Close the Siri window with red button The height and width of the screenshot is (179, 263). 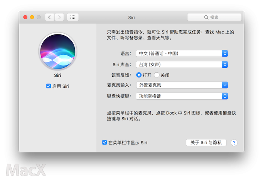click(x=25, y=17)
